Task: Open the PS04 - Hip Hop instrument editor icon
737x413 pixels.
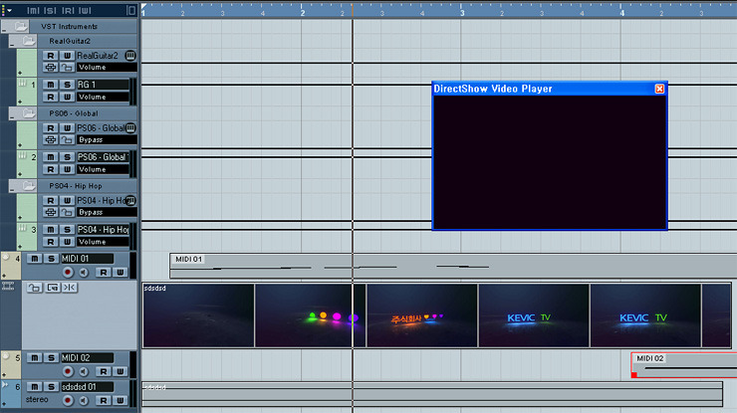Action: (130, 200)
